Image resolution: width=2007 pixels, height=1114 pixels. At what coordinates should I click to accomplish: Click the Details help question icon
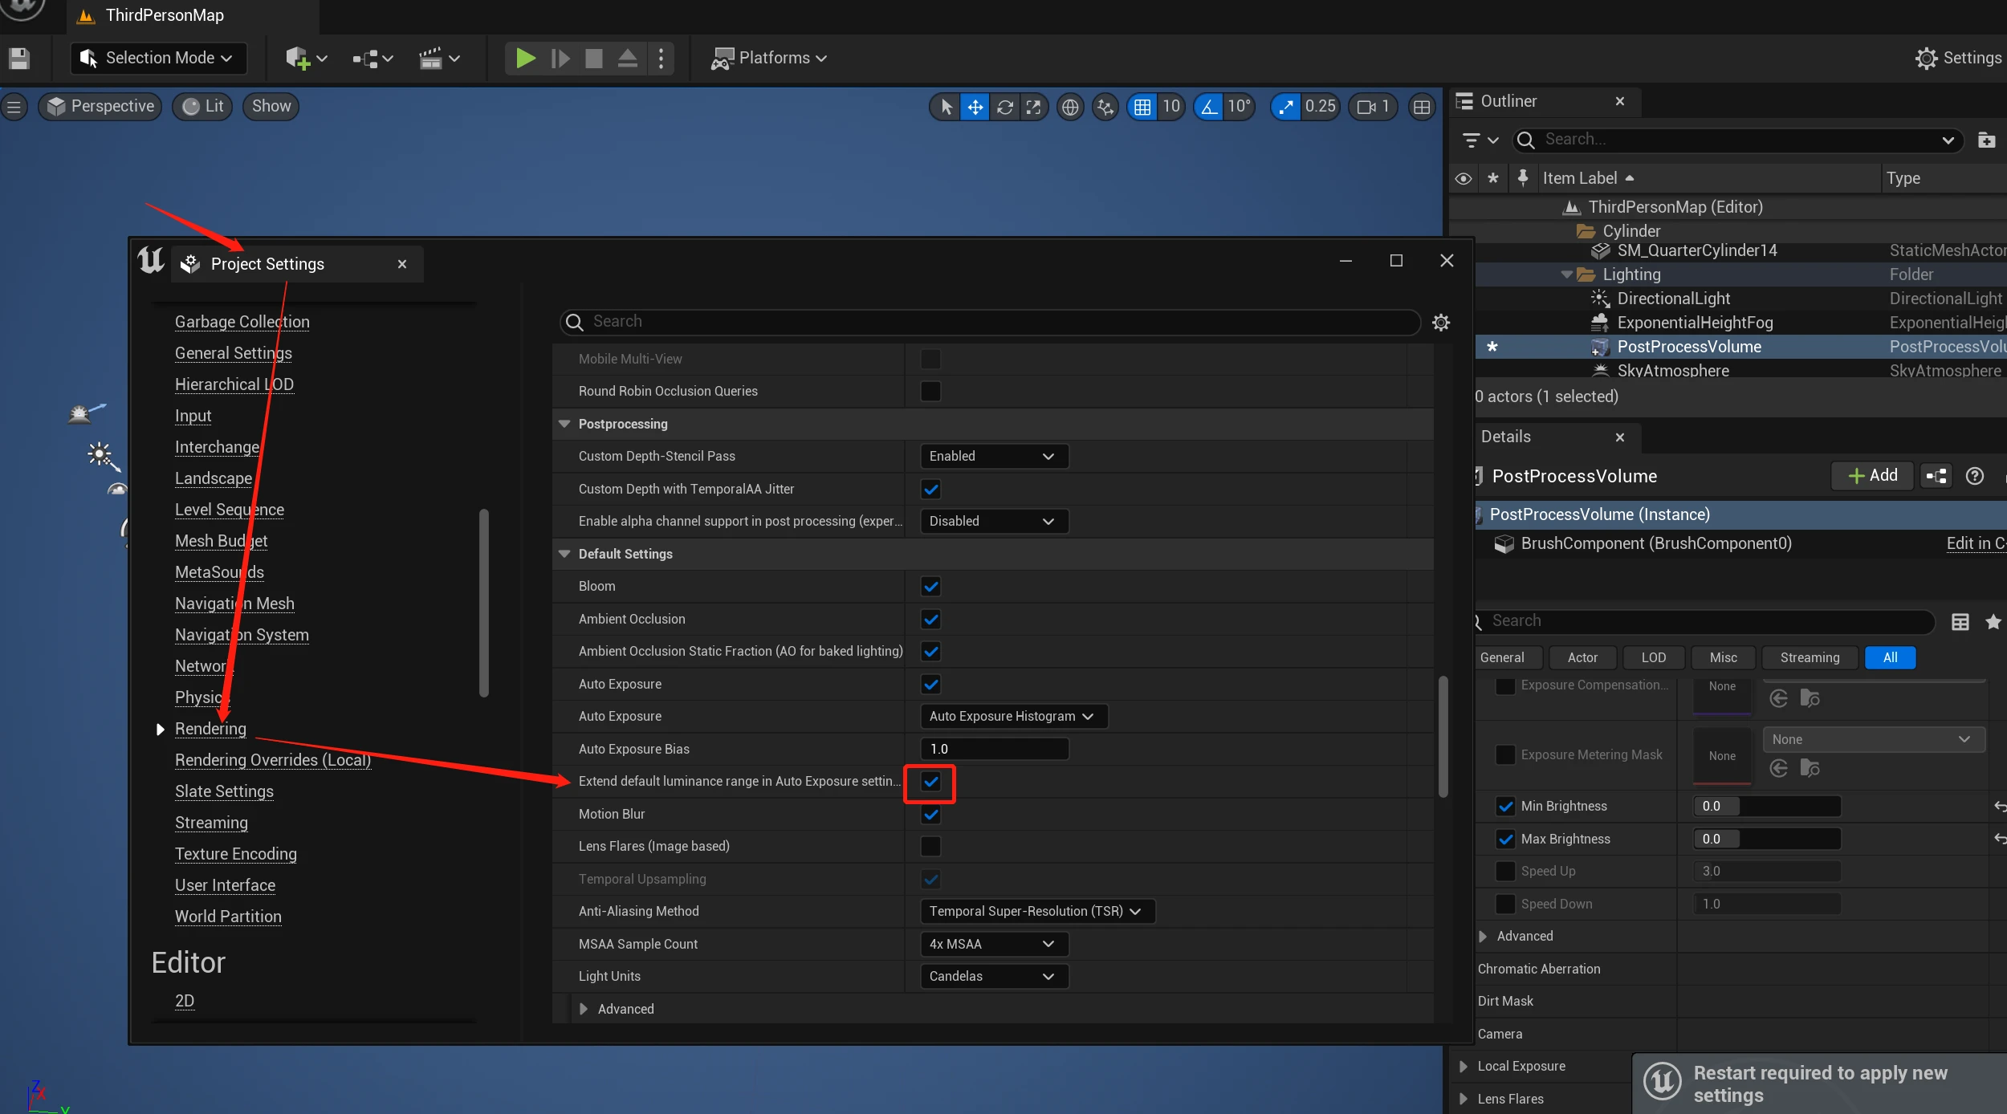1974,477
